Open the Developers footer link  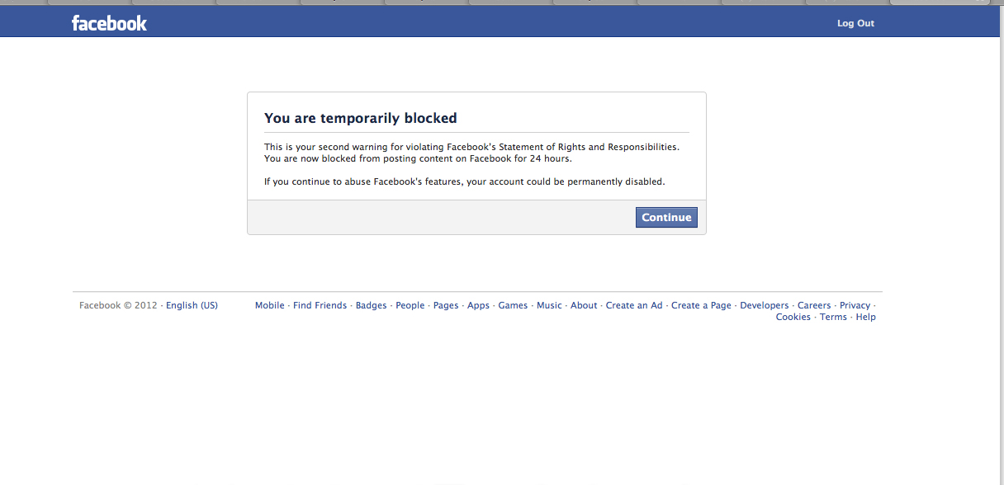(764, 305)
